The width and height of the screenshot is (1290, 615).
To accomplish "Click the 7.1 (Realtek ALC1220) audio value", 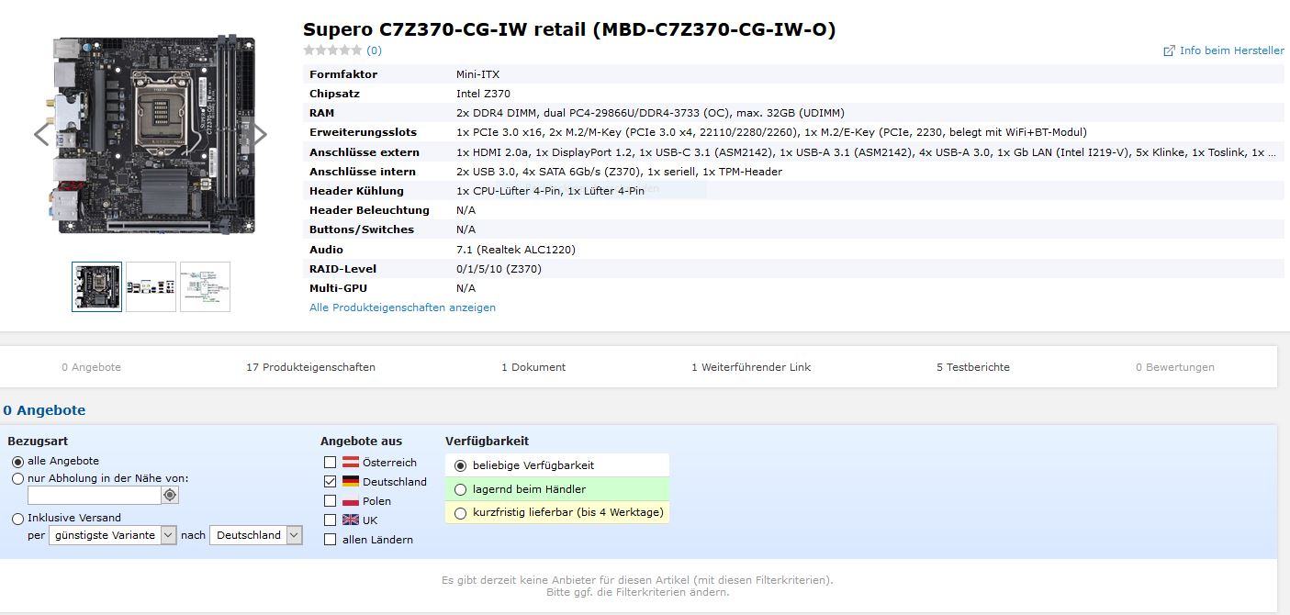I will [516, 250].
